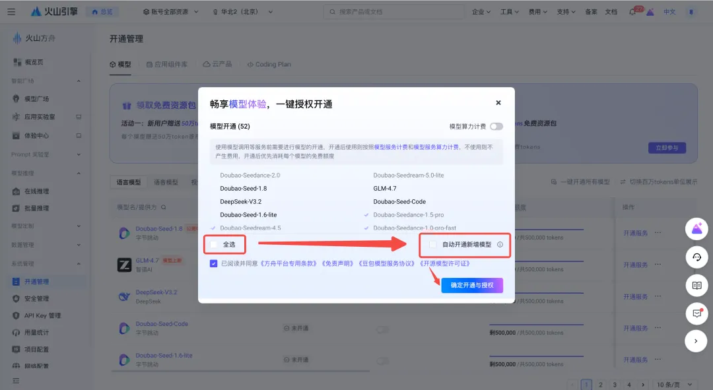Open the 《方舟平台专用条款》 link
713x390 pixels.
[x=289, y=264]
